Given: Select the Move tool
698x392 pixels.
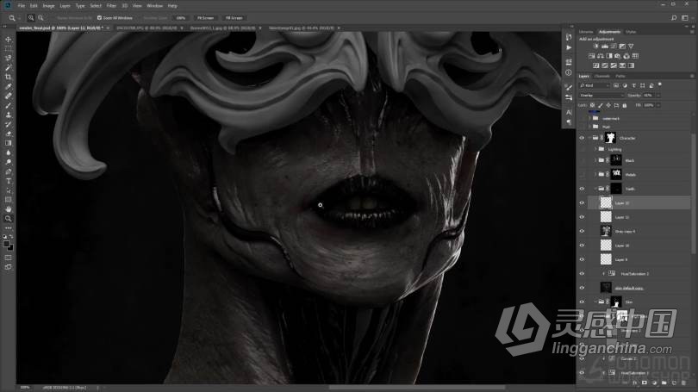Looking at the screenshot, I should (x=8, y=40).
